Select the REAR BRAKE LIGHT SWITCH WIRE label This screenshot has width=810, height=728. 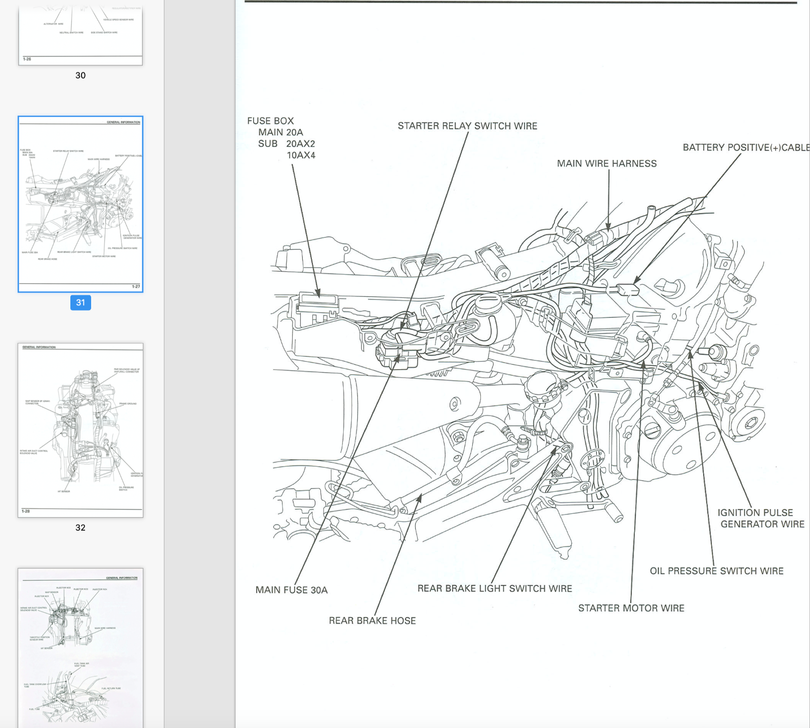click(x=495, y=588)
